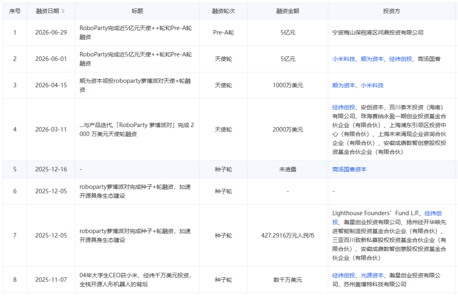The image size is (458, 296).
Task: Select the date cell 2026-03-11
Action: point(51,130)
